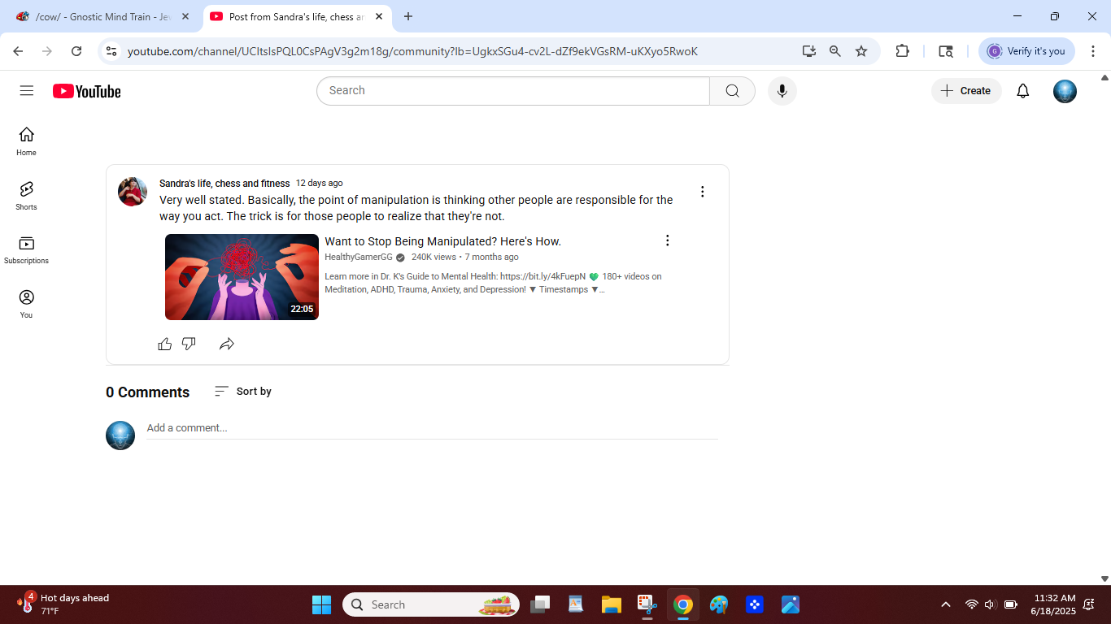Screen dimensions: 1111x624
Task: Click the Chrome address bar URL
Action: tap(412, 51)
